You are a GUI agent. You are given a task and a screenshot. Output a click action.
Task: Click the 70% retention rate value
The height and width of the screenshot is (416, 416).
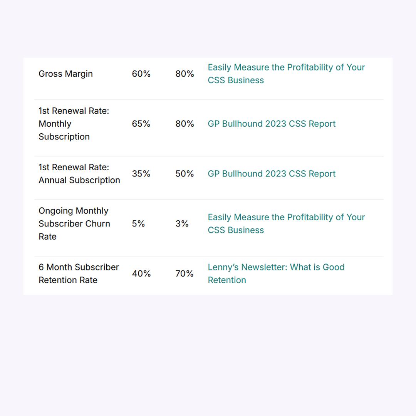point(185,273)
